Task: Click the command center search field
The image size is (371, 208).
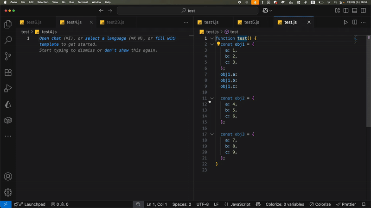Action: point(187,11)
